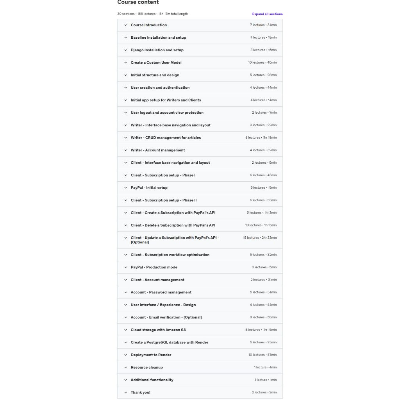The width and height of the screenshot is (400, 400).
Task: Open Writer - Account management section
Action: click(x=157, y=150)
